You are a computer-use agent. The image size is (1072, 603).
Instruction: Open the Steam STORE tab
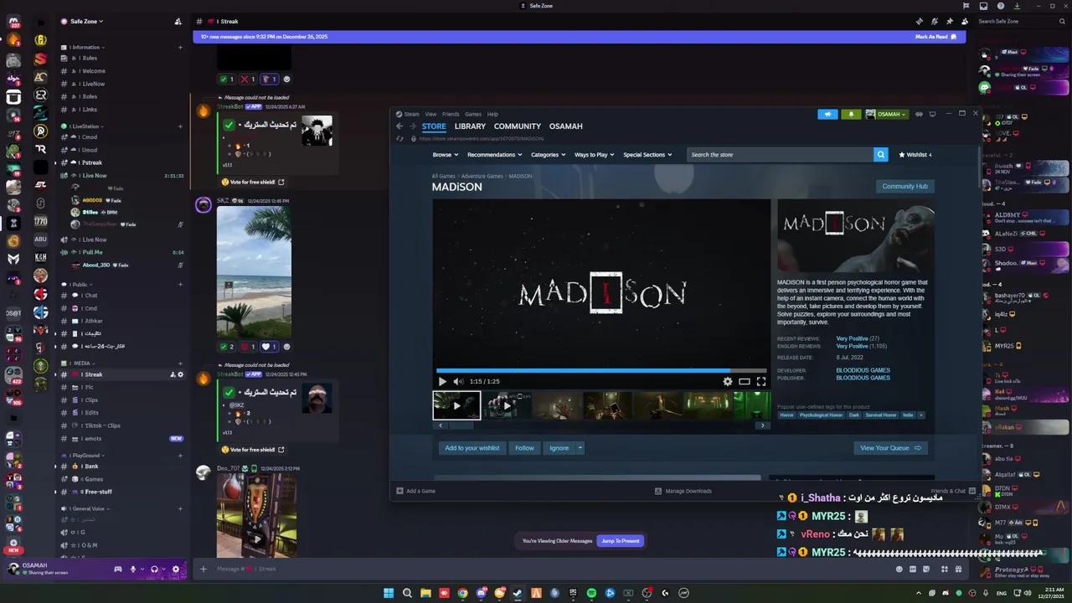point(434,126)
